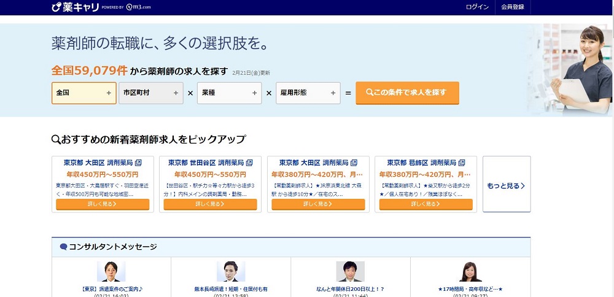
Task: Click the 2月21日(金)更新 update date text
Action: [x=251, y=73]
